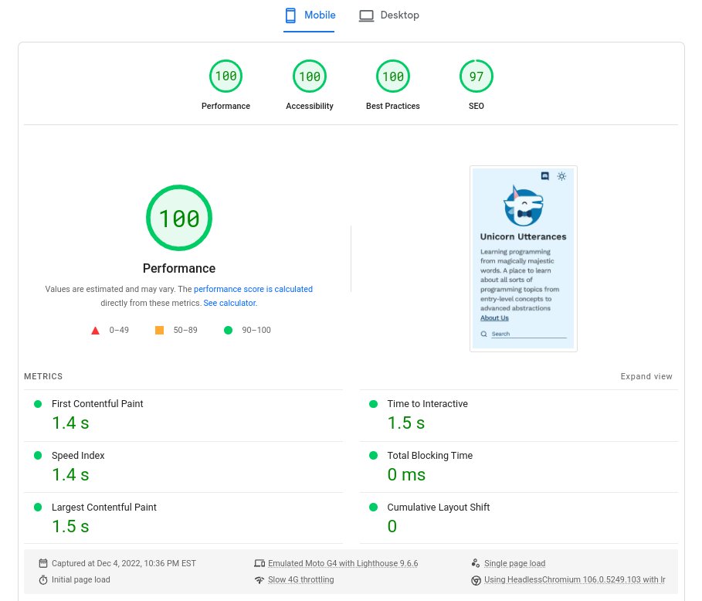Screen dimensions: 702x601
Task: Click green circle 90–100 legend icon
Action: pyautogui.click(x=228, y=330)
